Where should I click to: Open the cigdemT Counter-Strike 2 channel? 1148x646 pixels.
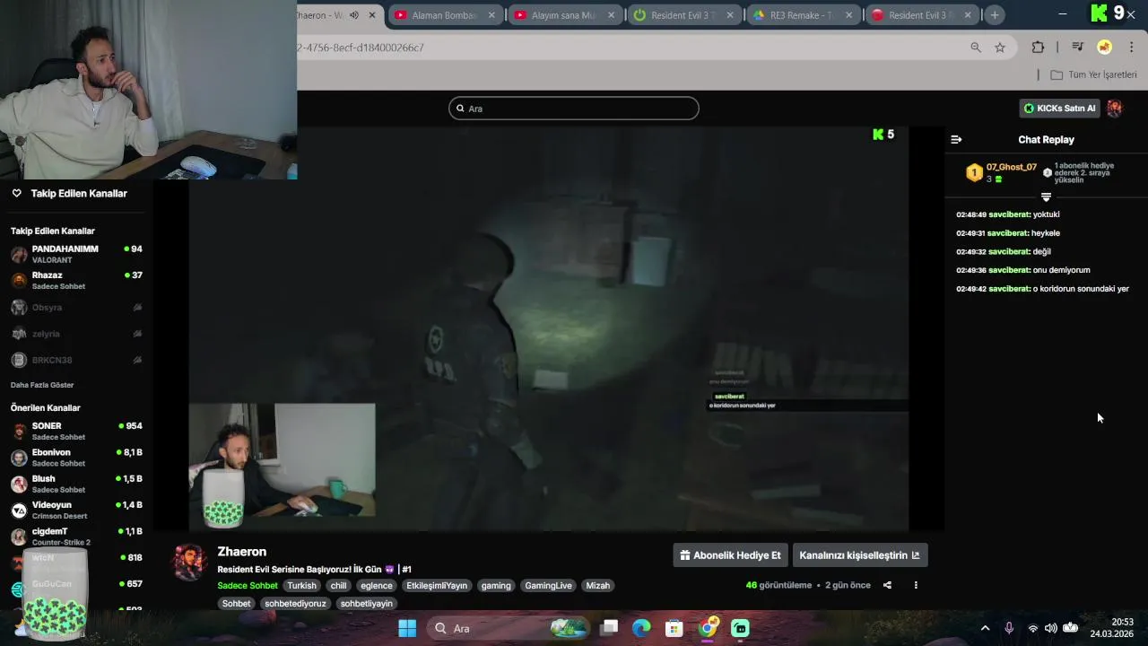76,537
